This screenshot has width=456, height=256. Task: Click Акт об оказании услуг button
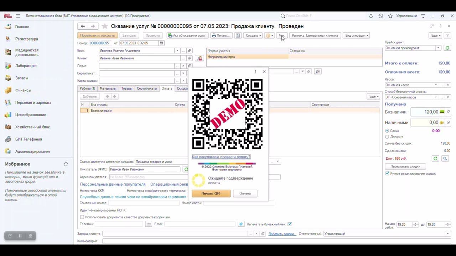coord(187,36)
